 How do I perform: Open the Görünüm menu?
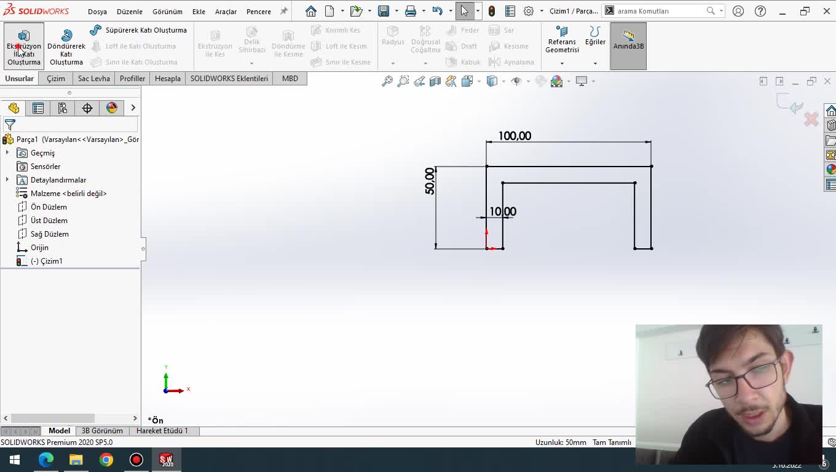click(x=167, y=12)
